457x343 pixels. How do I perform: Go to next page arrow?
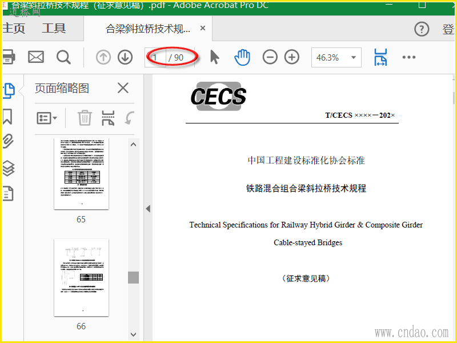(x=125, y=57)
